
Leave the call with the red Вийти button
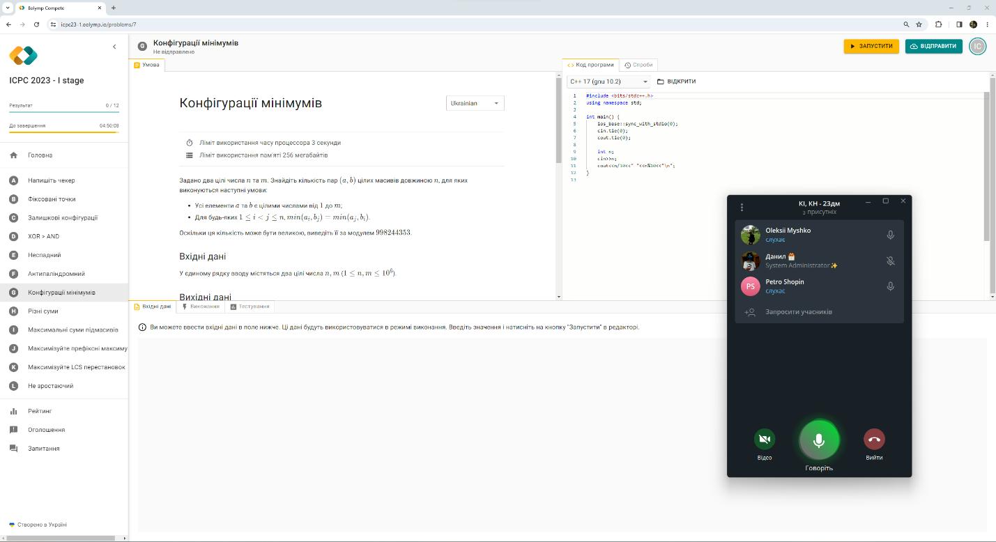pos(874,439)
